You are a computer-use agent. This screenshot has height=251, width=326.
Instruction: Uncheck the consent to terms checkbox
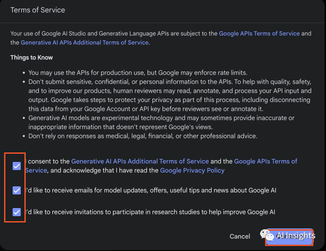[x=17, y=166]
